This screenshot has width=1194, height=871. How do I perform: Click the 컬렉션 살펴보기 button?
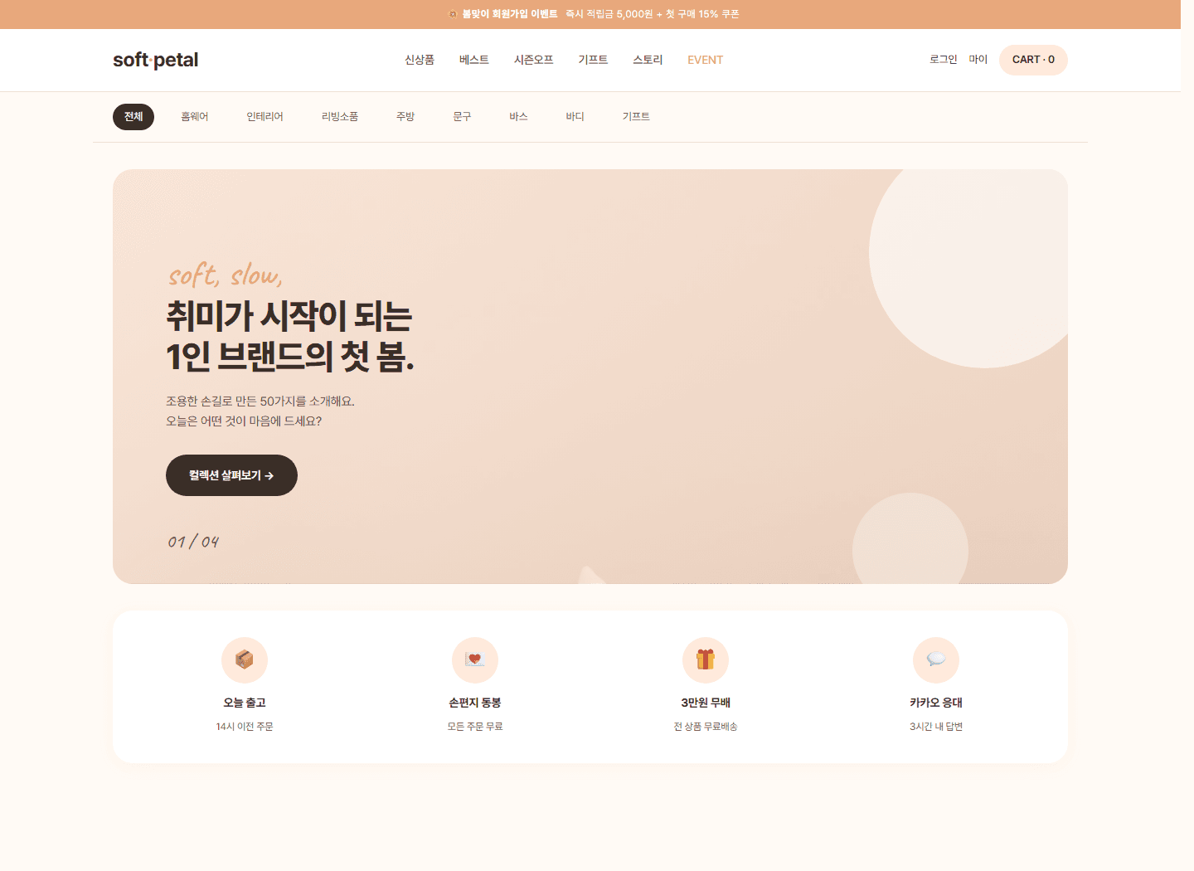coord(231,474)
